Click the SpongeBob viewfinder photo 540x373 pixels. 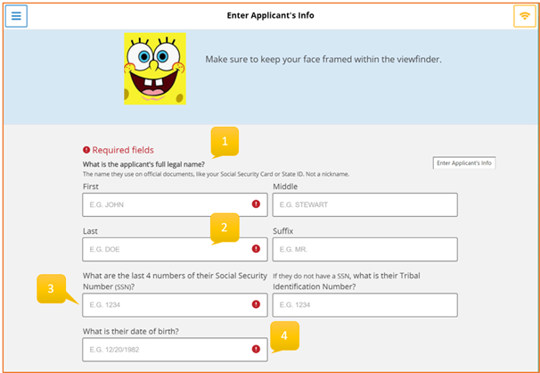155,69
